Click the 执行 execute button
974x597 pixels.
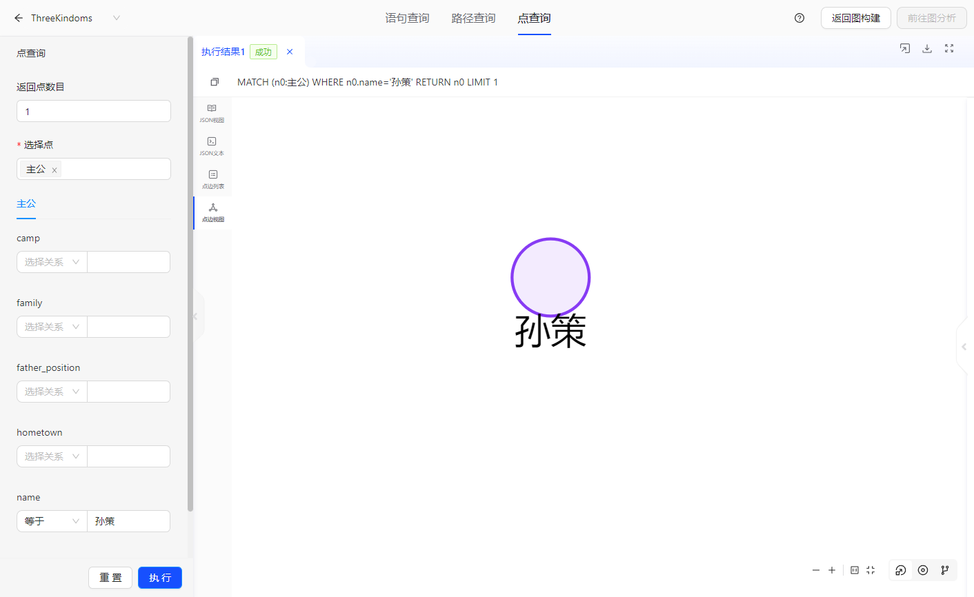(160, 578)
